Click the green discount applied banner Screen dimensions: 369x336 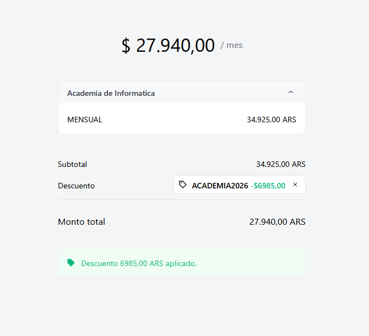coord(182,263)
